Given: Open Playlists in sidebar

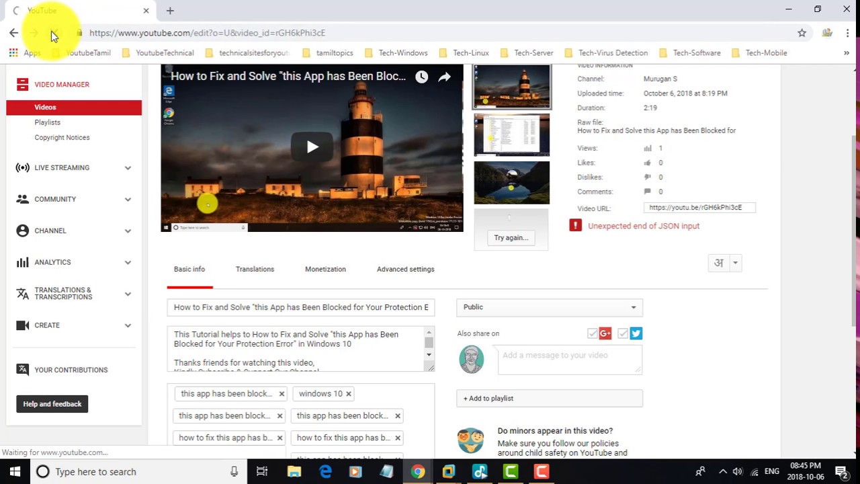Looking at the screenshot, I should 48,122.
